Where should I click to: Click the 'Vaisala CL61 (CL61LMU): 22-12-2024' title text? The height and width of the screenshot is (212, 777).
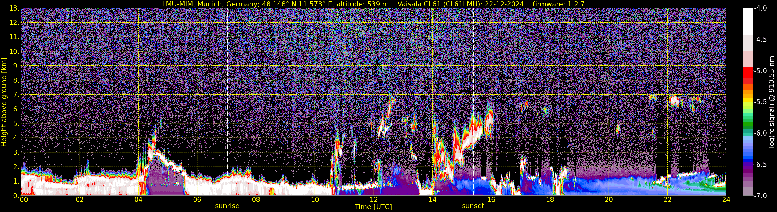(x=461, y=4)
